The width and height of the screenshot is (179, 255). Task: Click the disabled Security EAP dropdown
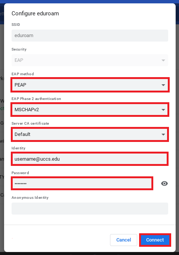point(90,60)
